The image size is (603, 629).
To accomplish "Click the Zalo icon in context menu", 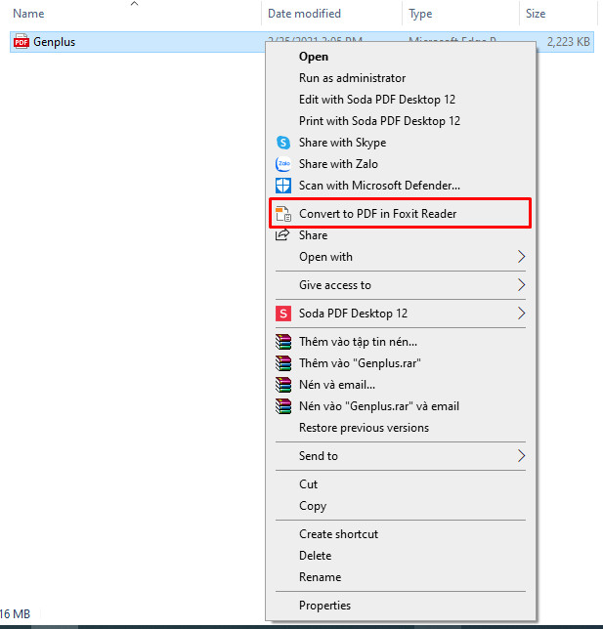I will [x=283, y=164].
